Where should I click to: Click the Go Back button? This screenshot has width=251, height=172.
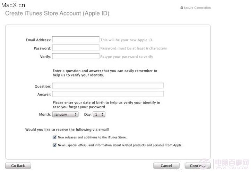(18, 166)
